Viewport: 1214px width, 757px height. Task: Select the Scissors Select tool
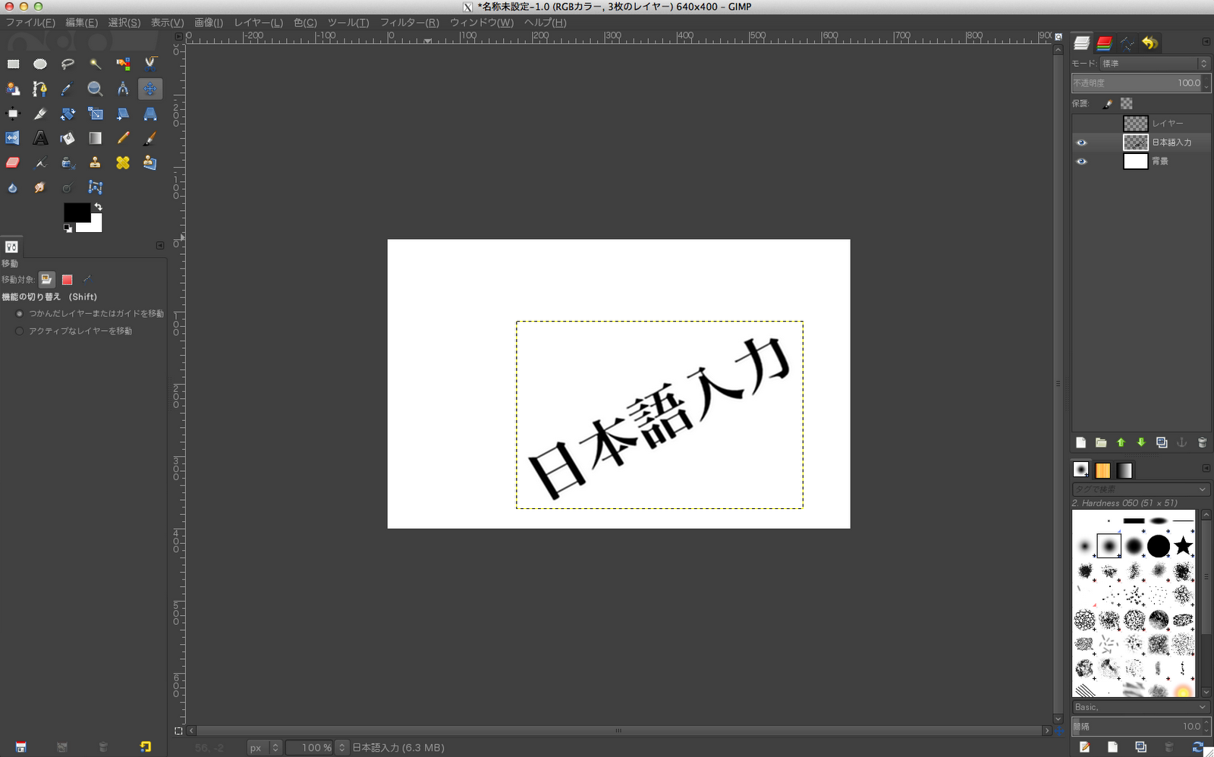[150, 64]
